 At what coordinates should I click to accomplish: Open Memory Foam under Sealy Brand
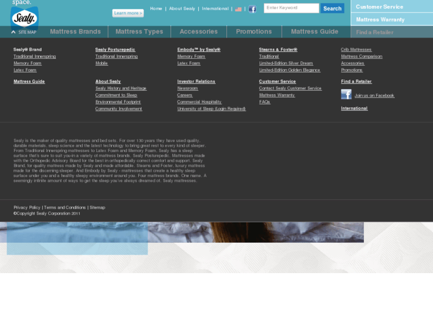pos(27,63)
